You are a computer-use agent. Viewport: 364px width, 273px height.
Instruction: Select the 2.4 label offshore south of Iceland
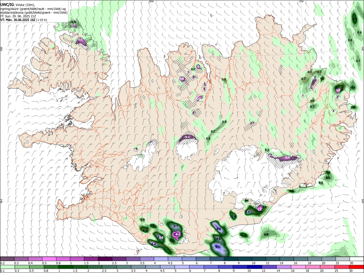(243, 235)
